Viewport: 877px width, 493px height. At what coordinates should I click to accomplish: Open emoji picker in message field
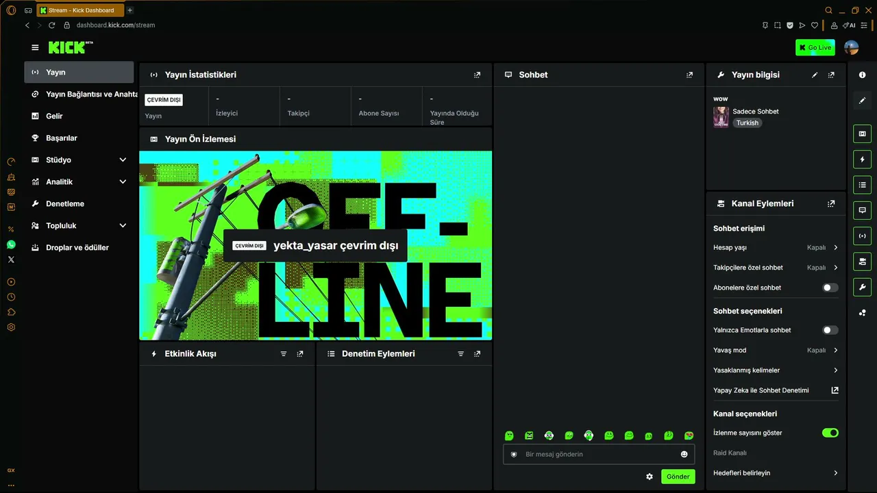point(684,454)
